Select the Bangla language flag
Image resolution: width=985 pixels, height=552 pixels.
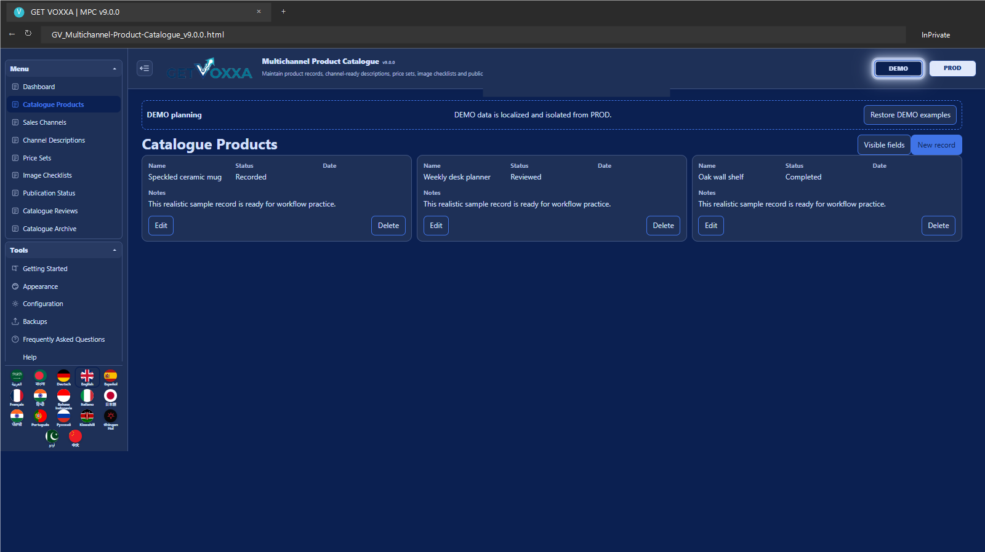(40, 378)
